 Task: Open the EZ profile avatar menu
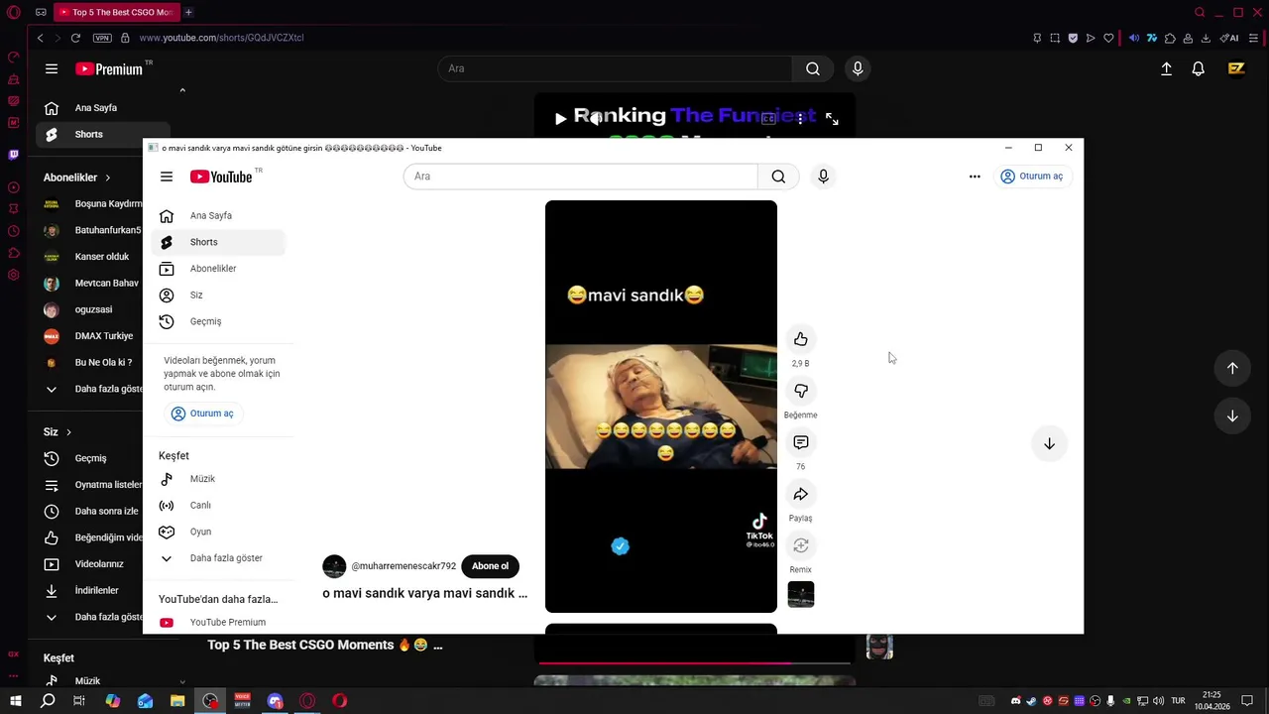[1236, 68]
